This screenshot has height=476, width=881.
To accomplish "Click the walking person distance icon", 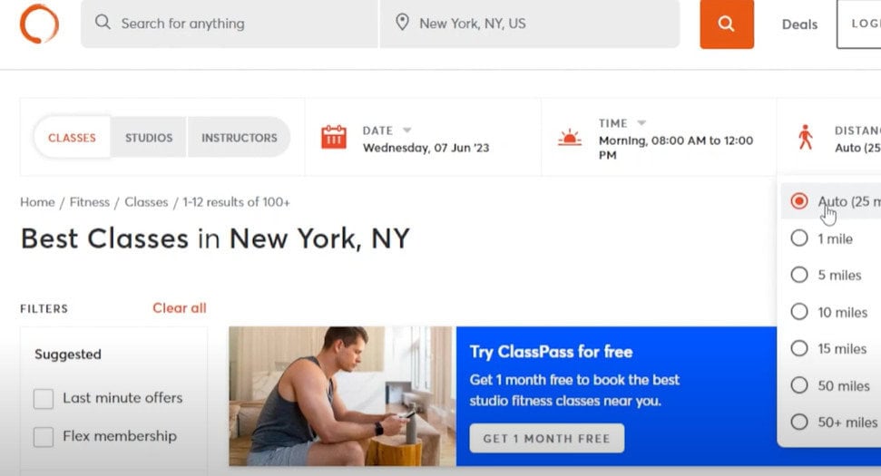I will pos(806,137).
